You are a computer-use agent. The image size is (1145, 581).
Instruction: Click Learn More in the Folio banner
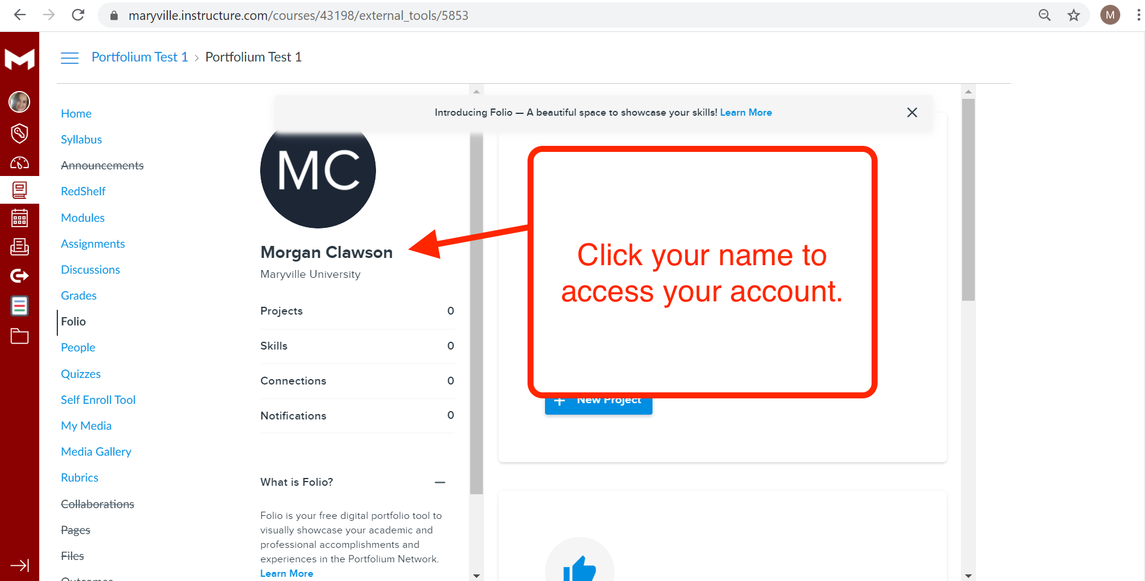pos(746,113)
